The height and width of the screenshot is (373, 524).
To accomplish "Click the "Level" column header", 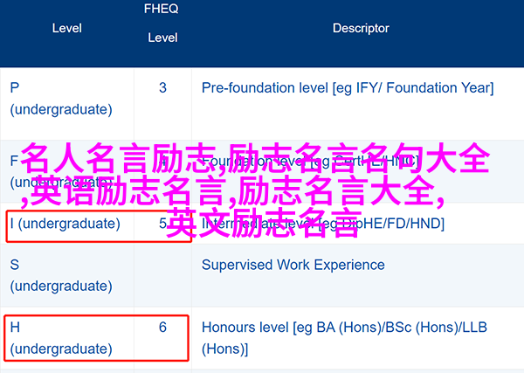I will pos(66,28).
